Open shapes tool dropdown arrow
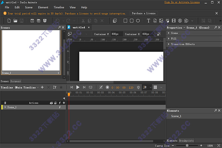 192,21
